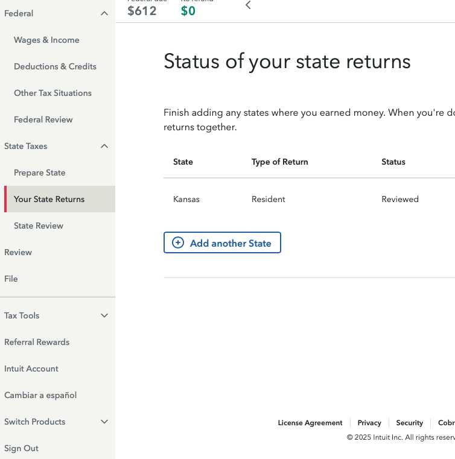455x459 pixels.
Task: Click the Add another State button
Action: (x=222, y=242)
